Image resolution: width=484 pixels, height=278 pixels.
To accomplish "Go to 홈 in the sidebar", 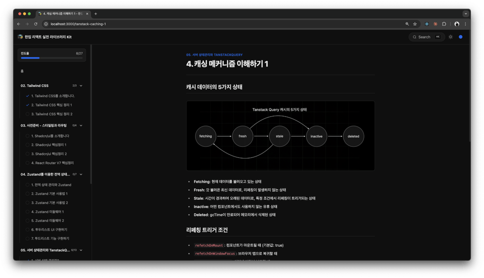I will click(22, 71).
